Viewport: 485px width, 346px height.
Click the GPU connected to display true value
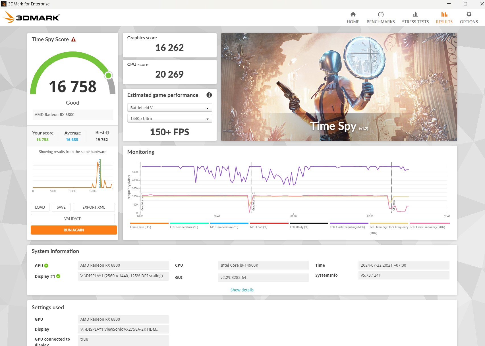point(123,341)
